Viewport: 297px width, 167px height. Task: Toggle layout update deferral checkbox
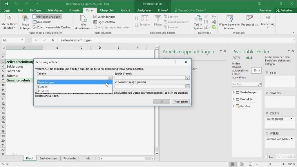click(266, 157)
